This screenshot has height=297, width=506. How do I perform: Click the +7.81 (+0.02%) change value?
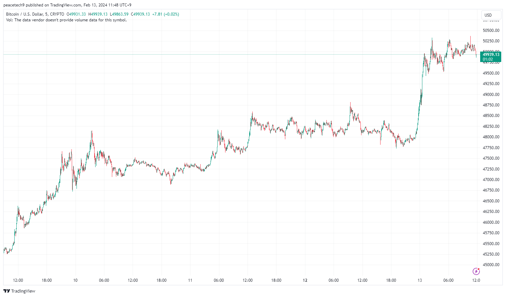166,14
